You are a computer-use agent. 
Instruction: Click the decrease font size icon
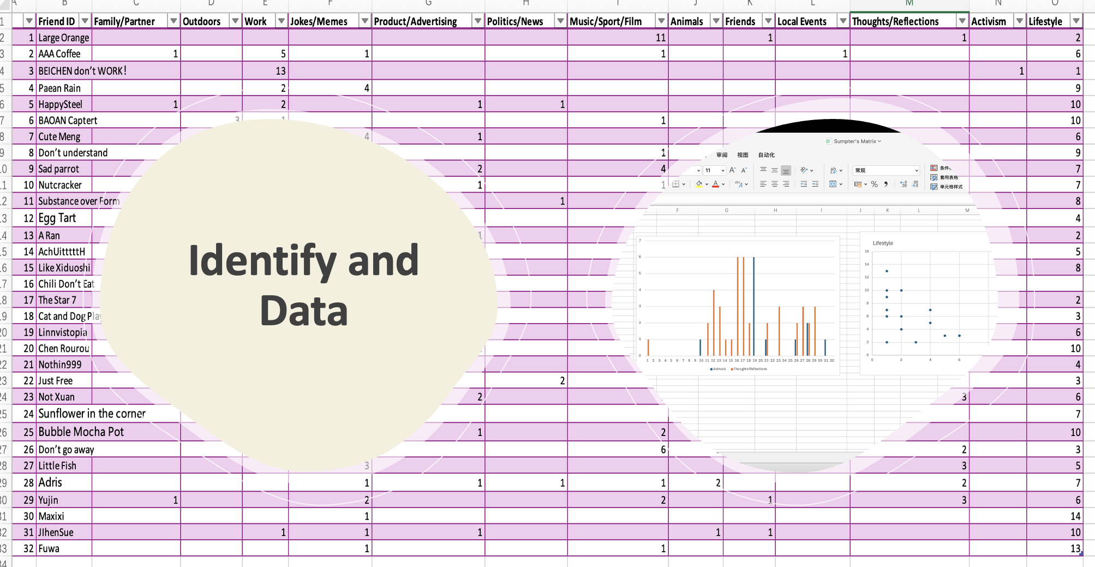[x=744, y=170]
